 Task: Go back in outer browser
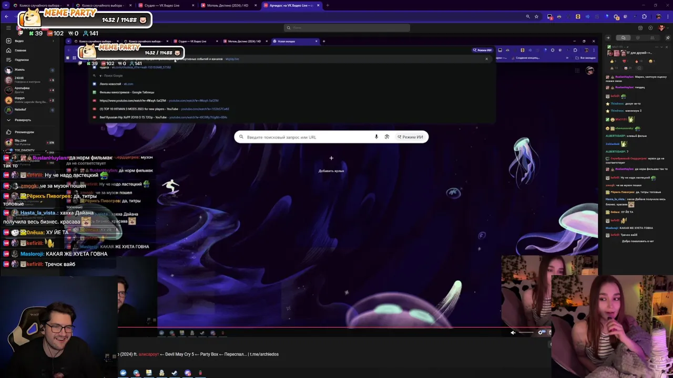[x=6, y=17]
